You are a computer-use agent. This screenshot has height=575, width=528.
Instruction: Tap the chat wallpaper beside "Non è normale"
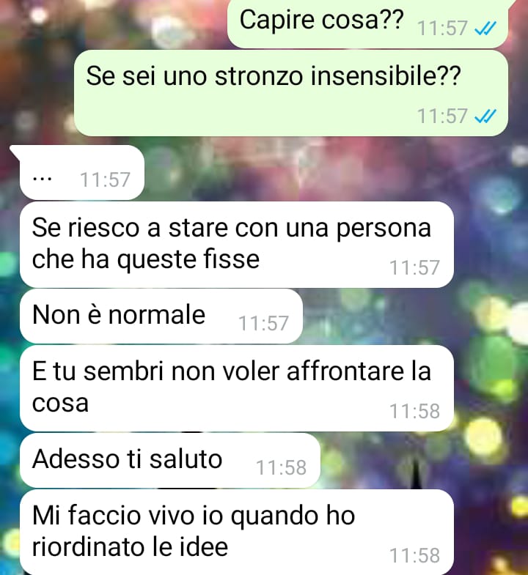pyautogui.click(x=415, y=316)
